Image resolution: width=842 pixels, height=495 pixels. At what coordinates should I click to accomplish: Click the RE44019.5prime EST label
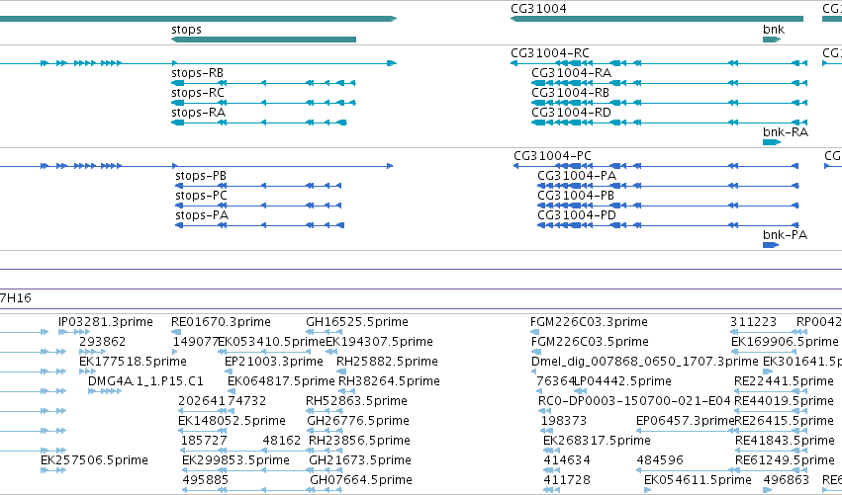tap(784, 401)
